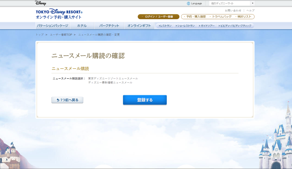Open the 他のディズニーサイト dropdown
Image resolution: width=292 pixels, height=169 pixels.
232,3
